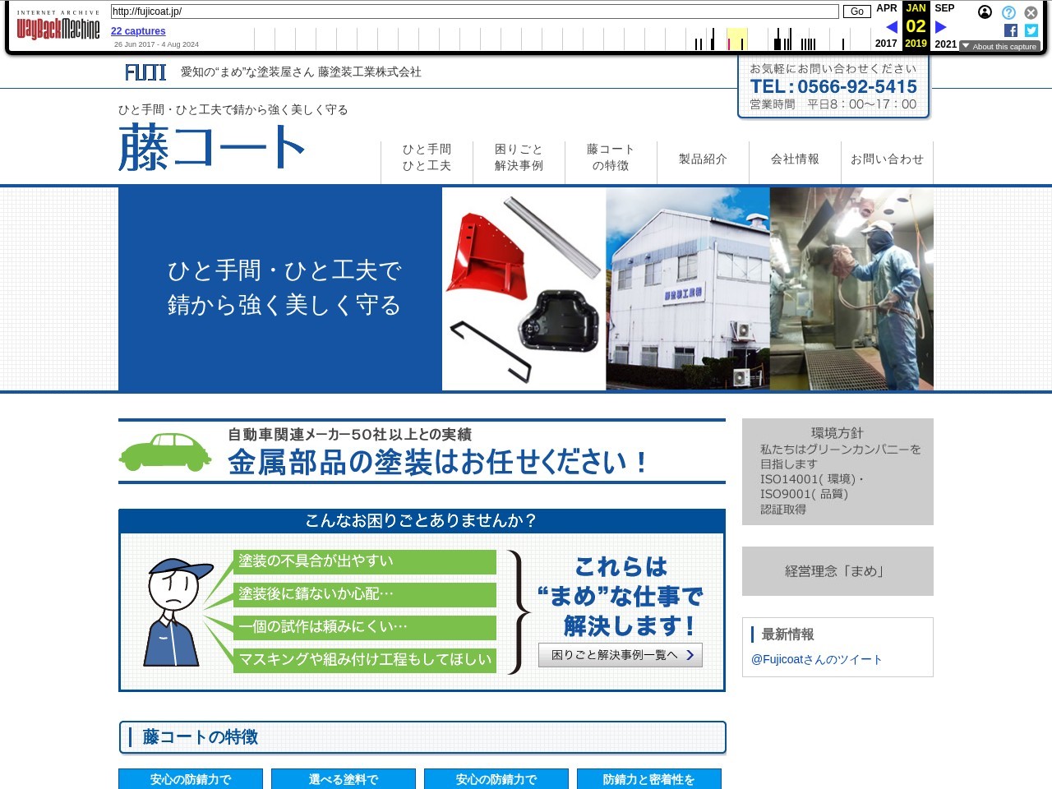Open the user account icon
The image size is (1052, 789).
pyautogui.click(x=985, y=12)
